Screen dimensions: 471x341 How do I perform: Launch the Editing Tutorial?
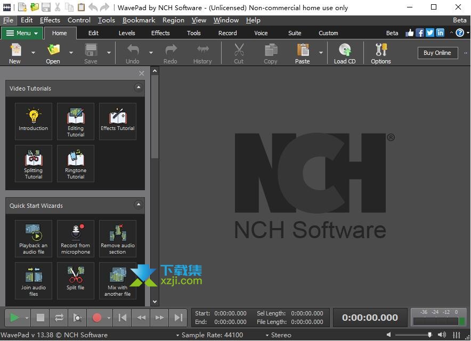pyautogui.click(x=76, y=121)
